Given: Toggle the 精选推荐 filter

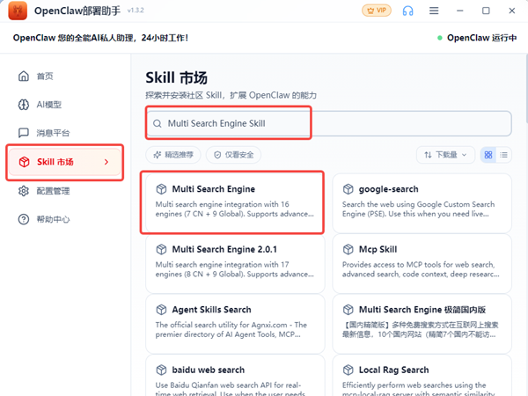Looking at the screenshot, I should pos(173,155).
